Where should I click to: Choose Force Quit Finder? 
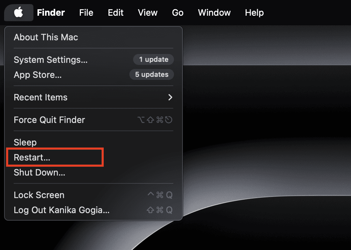pyautogui.click(x=49, y=120)
